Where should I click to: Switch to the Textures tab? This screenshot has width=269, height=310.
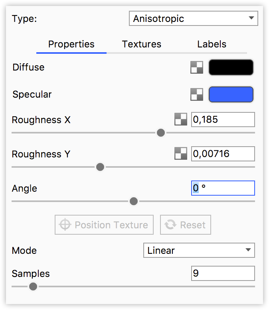[x=142, y=44]
